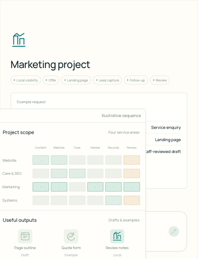Click the Care & SEO row label
The height and width of the screenshot is (259, 198).
tap(12, 174)
